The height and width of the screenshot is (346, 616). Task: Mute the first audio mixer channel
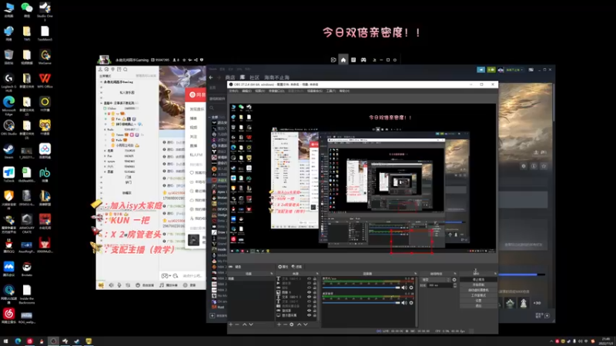[404, 288]
